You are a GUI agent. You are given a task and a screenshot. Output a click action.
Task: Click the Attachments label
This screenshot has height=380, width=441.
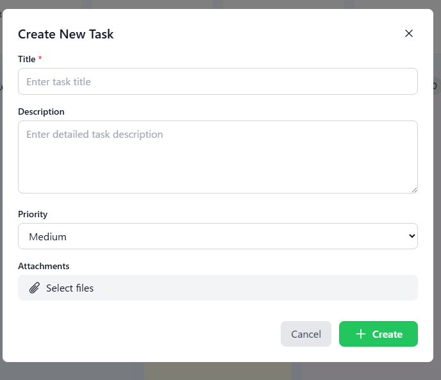(x=44, y=266)
